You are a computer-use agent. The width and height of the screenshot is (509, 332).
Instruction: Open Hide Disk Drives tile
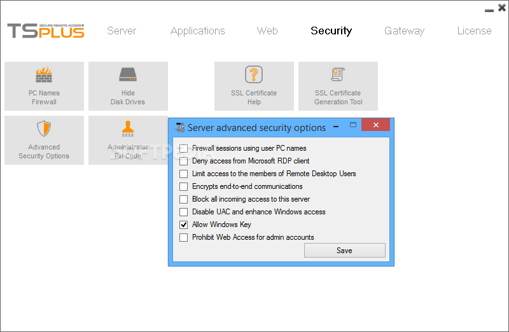click(128, 86)
